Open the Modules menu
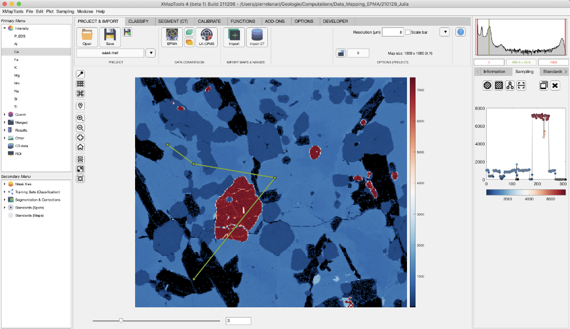The image size is (570, 329). (85, 11)
